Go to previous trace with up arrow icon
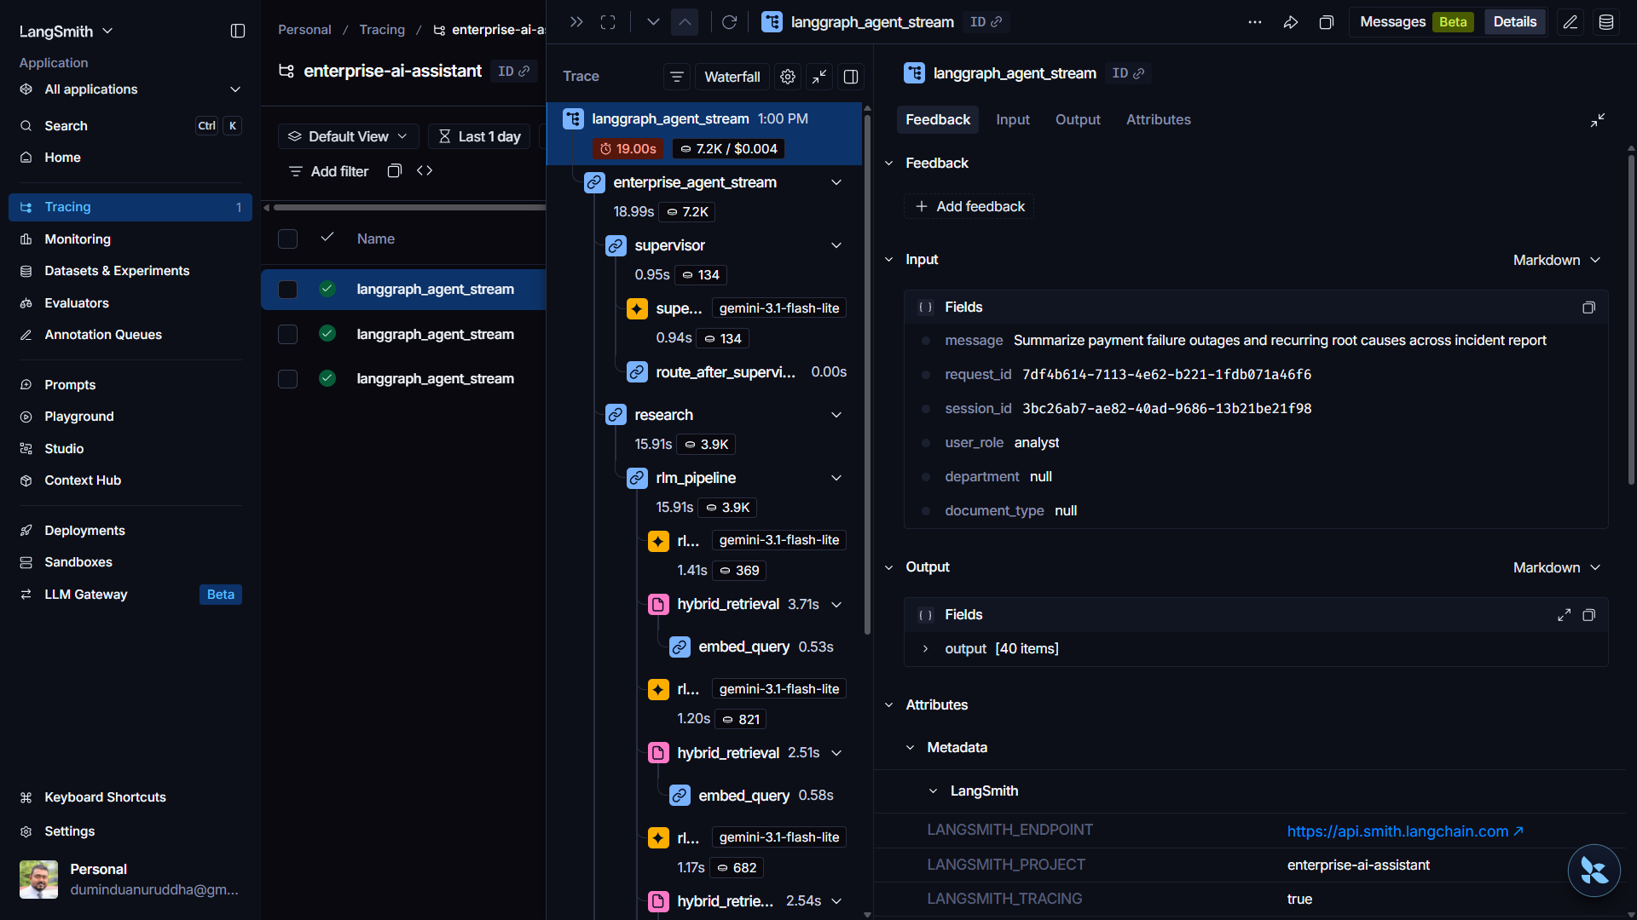 [685, 22]
